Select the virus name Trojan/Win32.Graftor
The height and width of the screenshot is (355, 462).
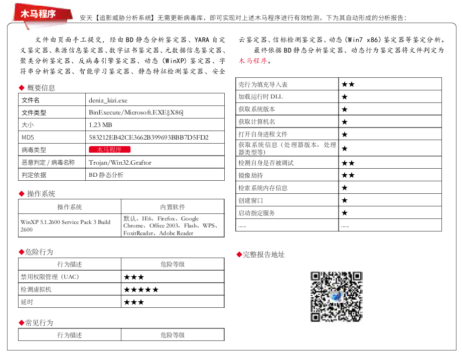click(x=120, y=163)
